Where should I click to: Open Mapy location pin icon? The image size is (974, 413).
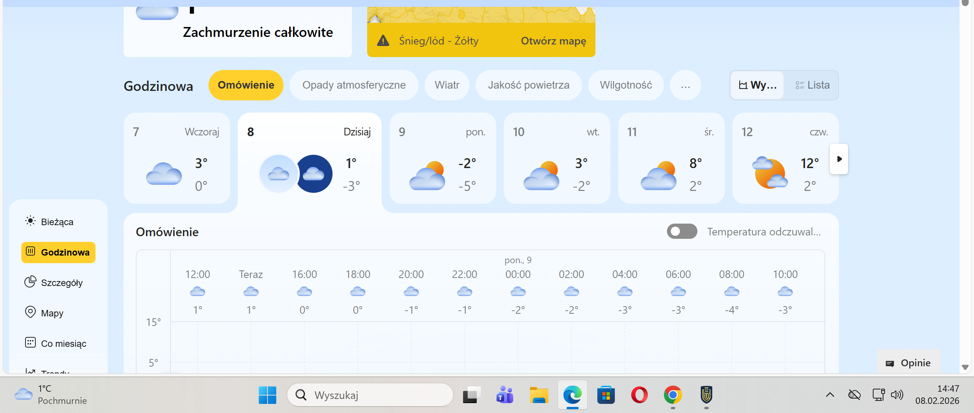click(x=30, y=312)
